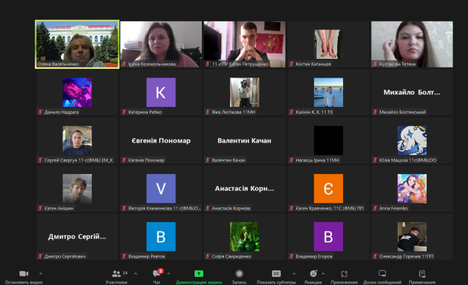468x285 pixels.
Task: Toggle Показать субтитры captions
Action: pos(276,274)
